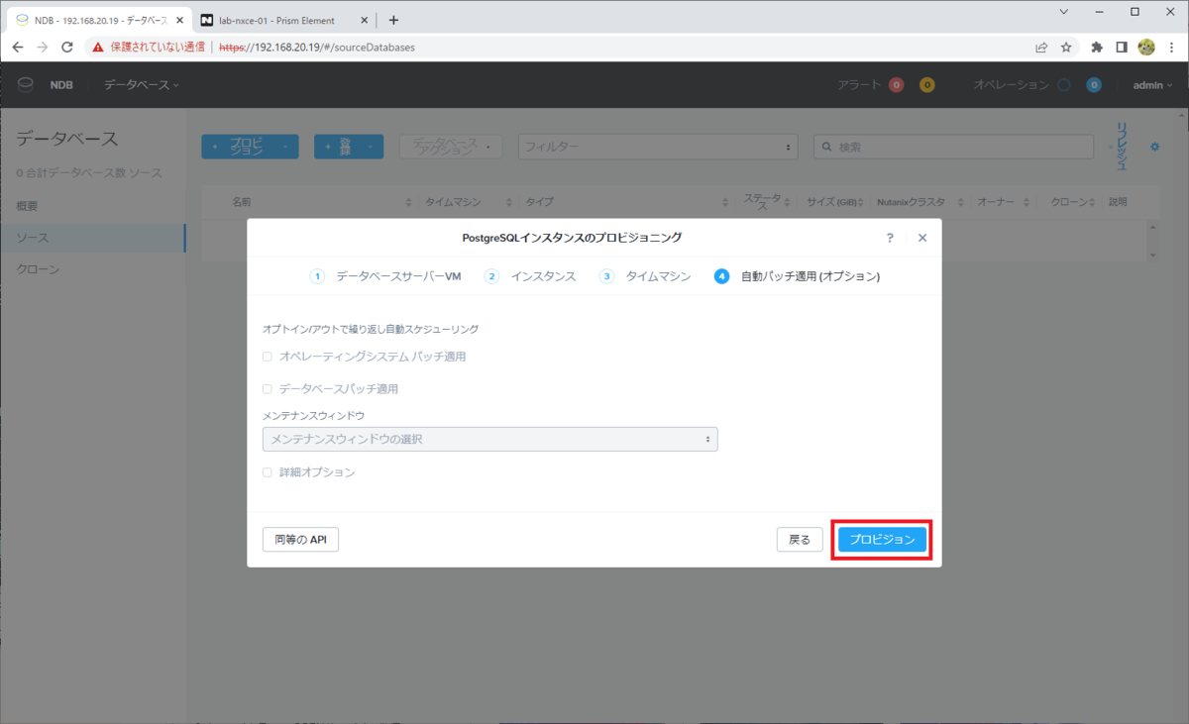The width and height of the screenshot is (1189, 724).
Task: Sort by サイズ (GiB) column header
Action: pos(832,202)
